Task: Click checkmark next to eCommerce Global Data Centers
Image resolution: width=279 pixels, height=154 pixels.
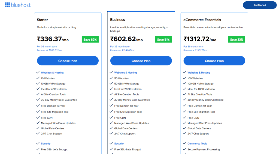Action: pos(184,128)
